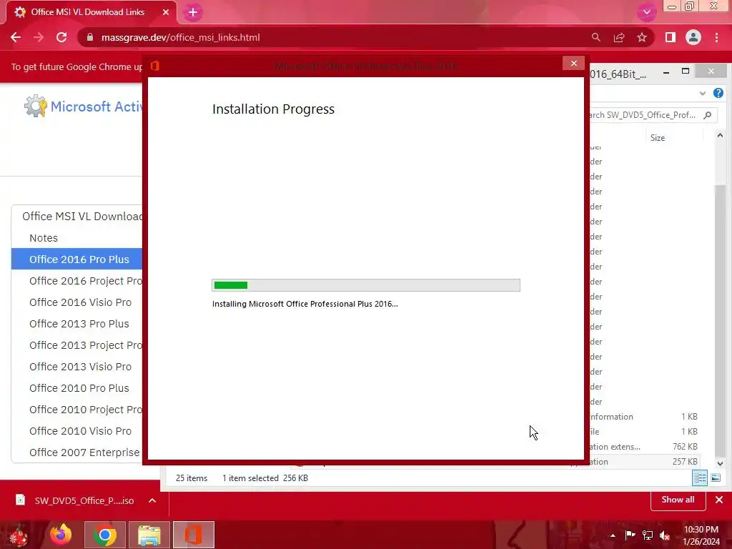This screenshot has height=549, width=732.
Task: Click the network tray icon
Action: click(x=648, y=535)
